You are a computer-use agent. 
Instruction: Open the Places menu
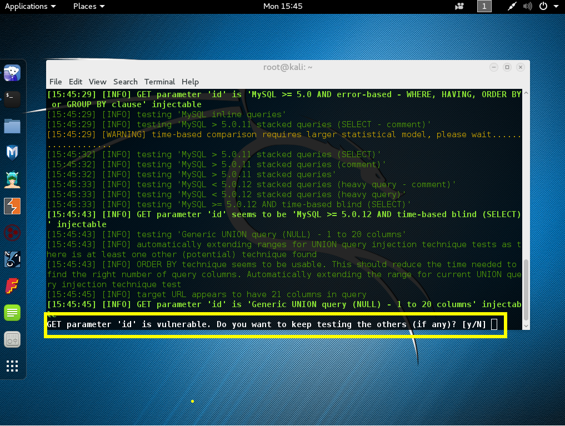(x=89, y=6)
